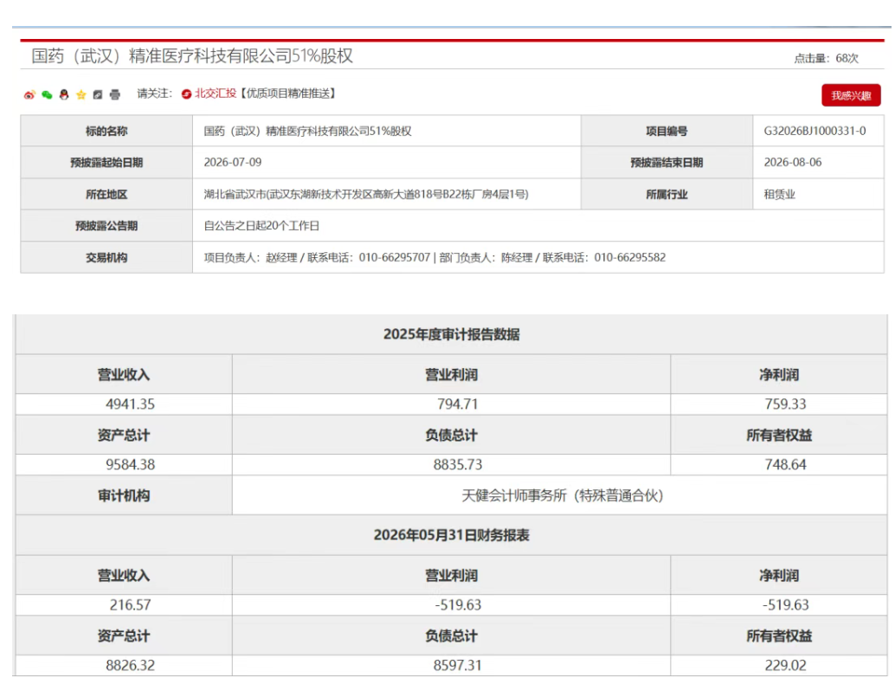
Task: Click the 审计机构 label cell
Action: [x=124, y=495]
